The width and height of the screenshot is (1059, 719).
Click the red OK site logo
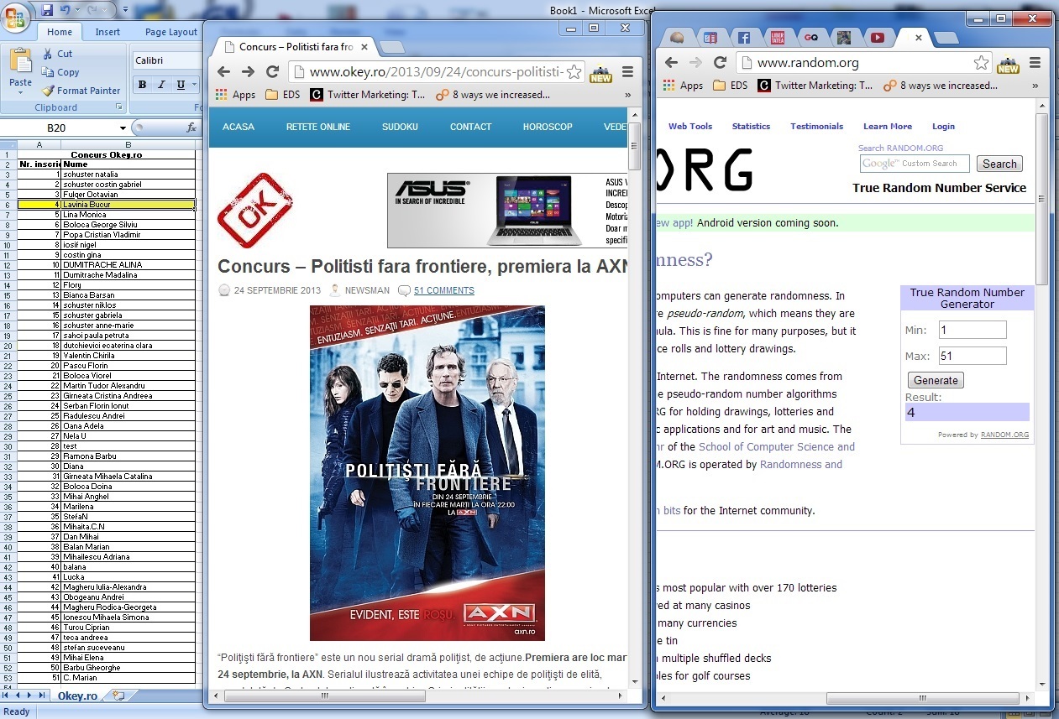click(255, 210)
